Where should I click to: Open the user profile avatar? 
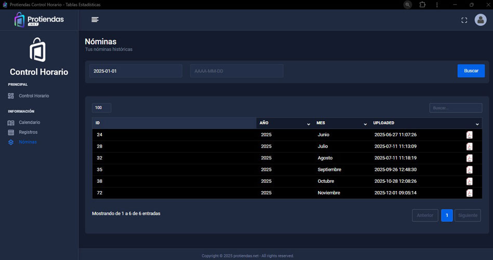tap(481, 20)
